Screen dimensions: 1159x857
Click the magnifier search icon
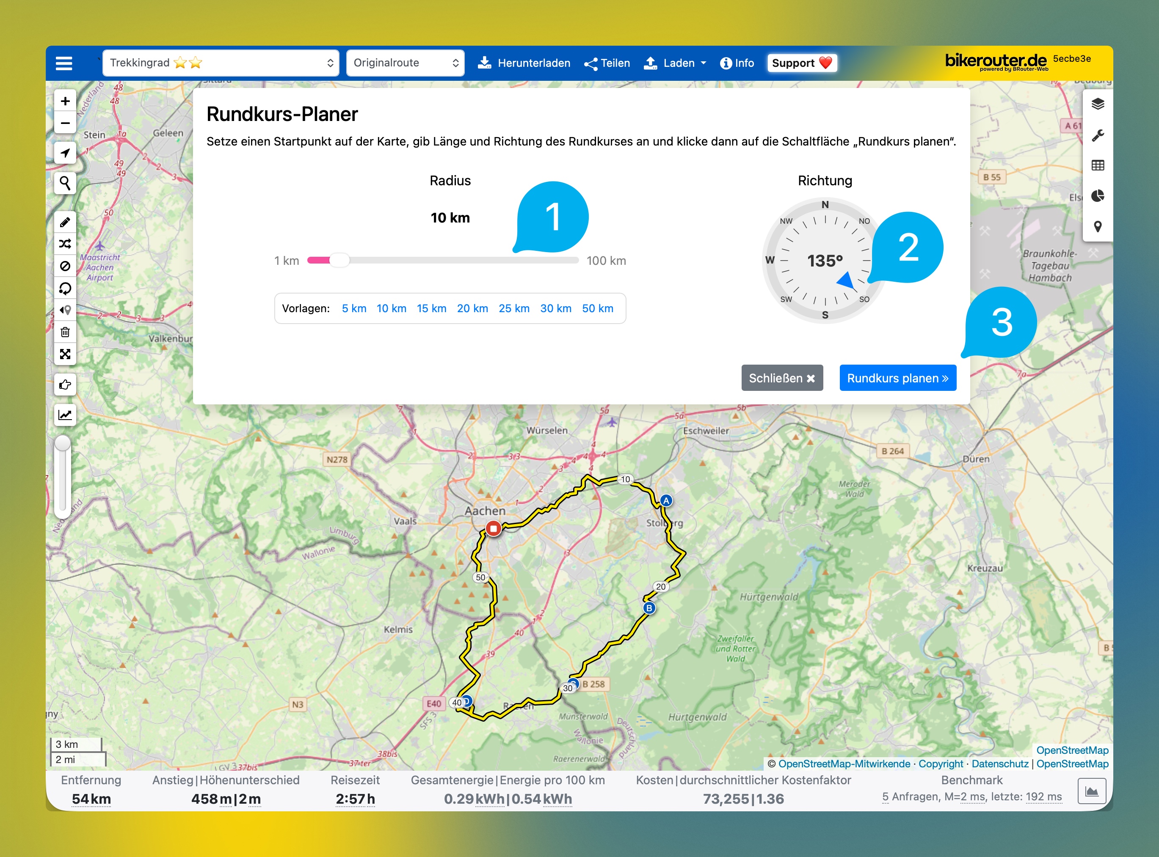pos(65,183)
